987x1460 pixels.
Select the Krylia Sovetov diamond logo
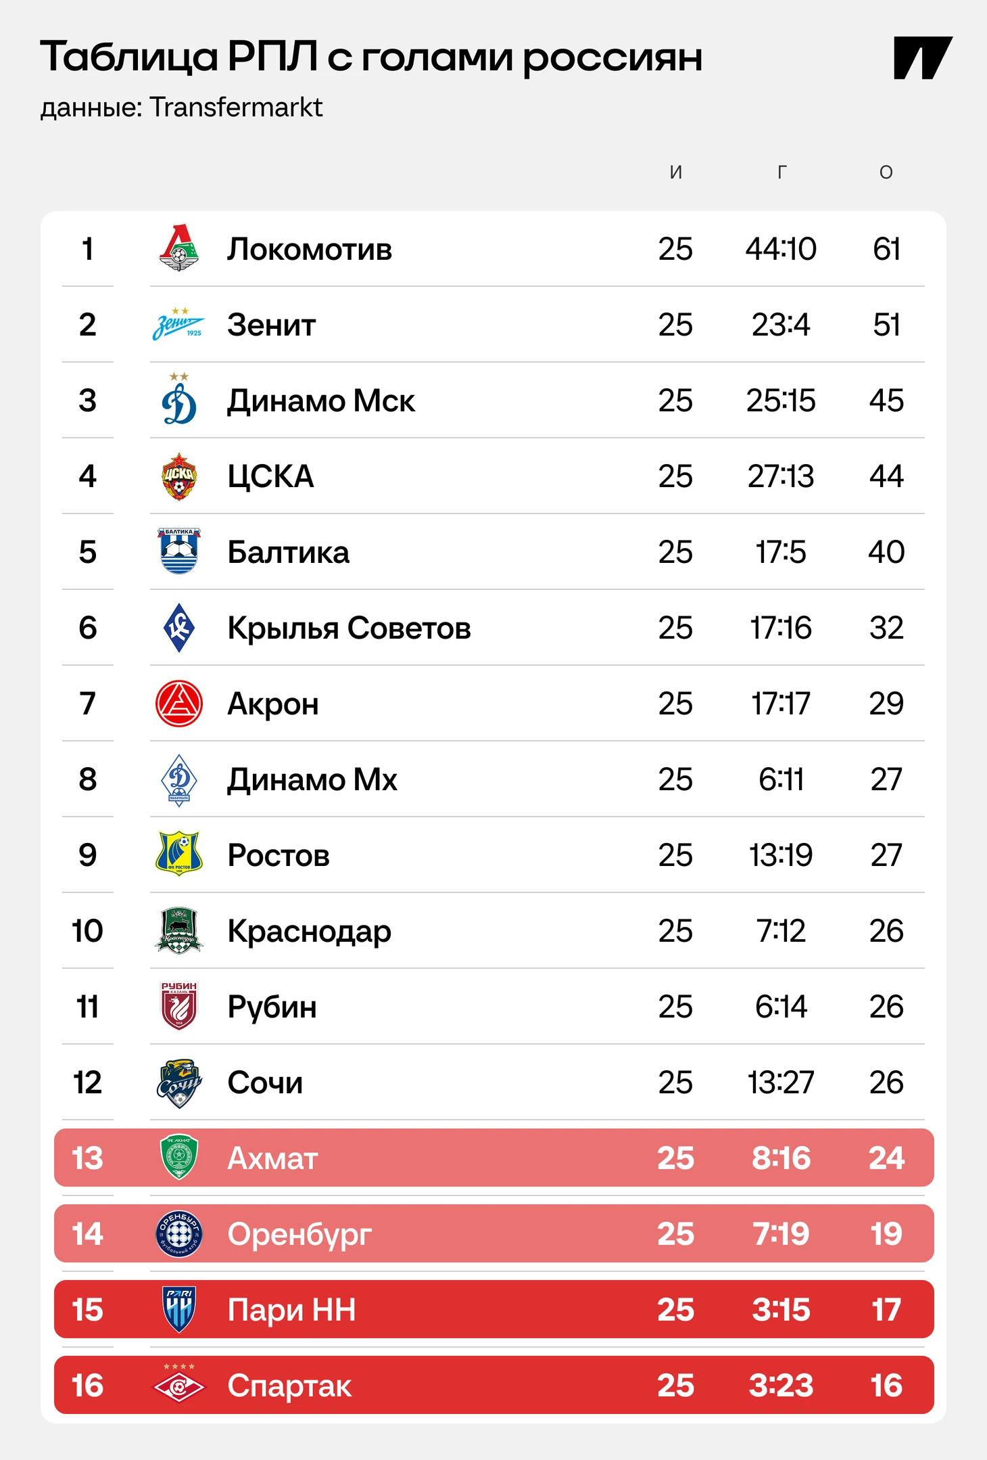179,628
